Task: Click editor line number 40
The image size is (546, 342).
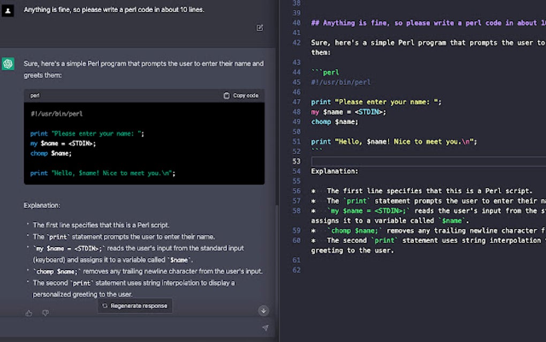Action: (x=297, y=23)
